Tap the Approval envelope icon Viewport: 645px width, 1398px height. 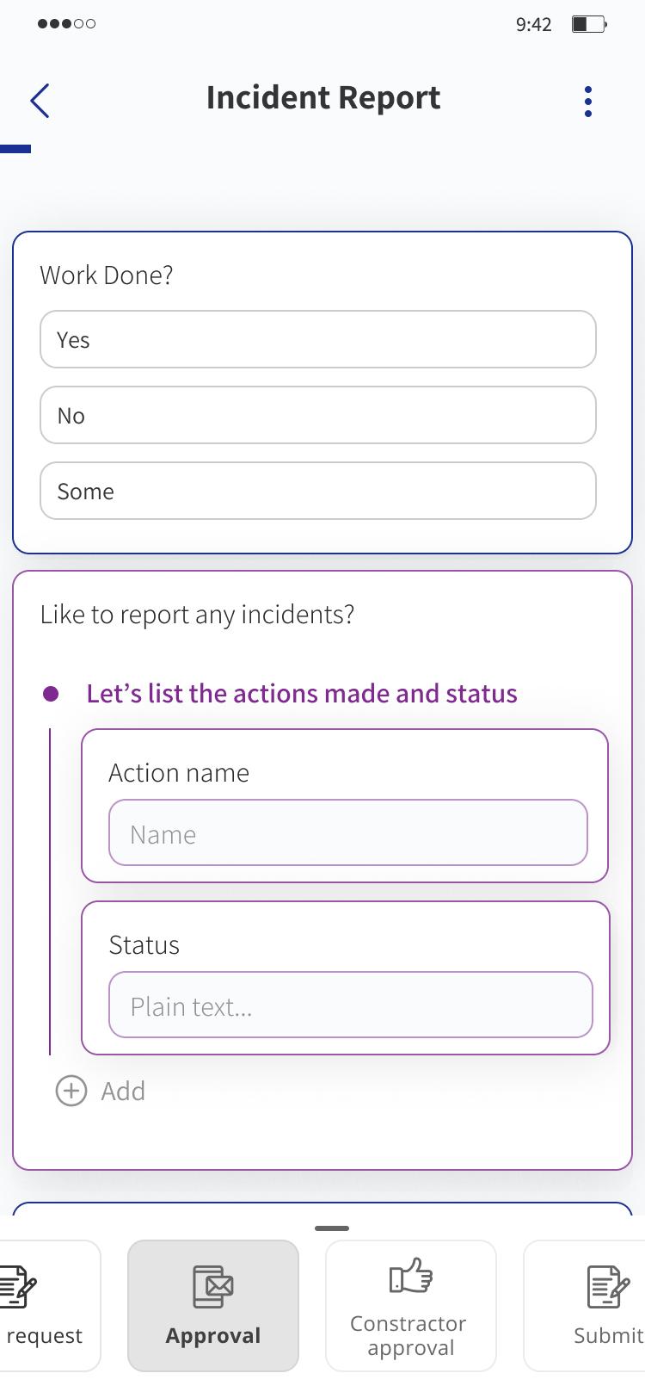[x=213, y=1286]
